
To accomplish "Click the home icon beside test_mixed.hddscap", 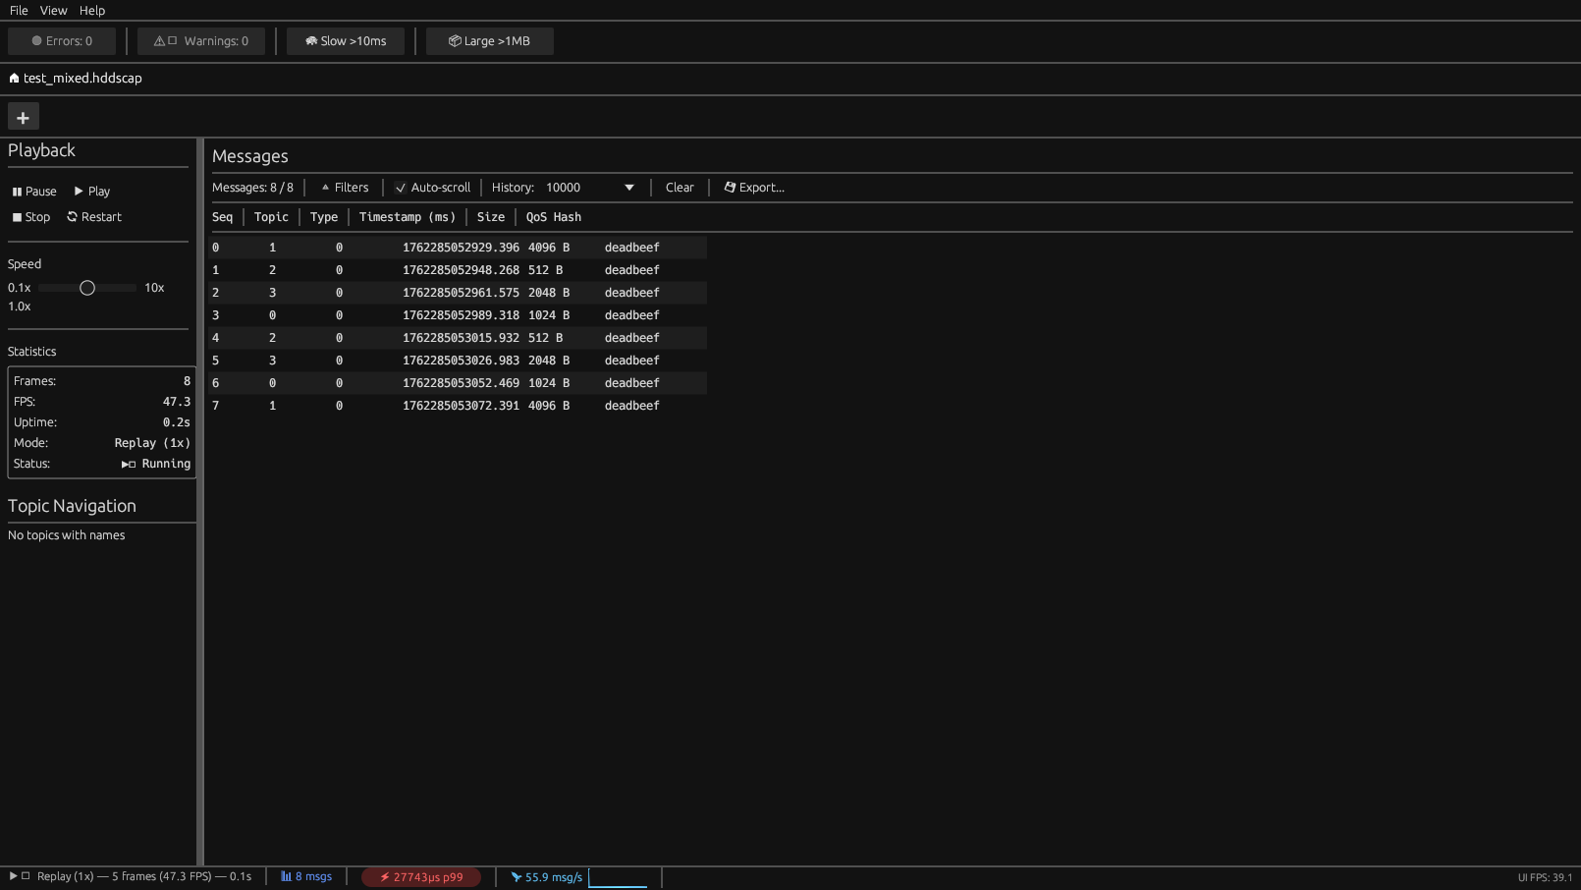I will point(13,78).
